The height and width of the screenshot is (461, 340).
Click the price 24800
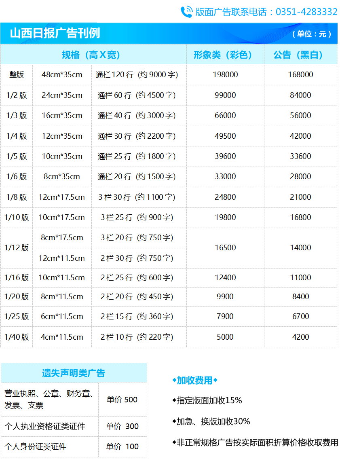226,197
